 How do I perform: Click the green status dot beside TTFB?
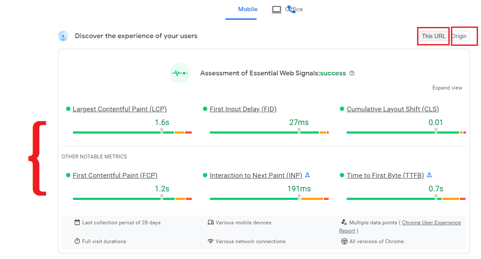[x=342, y=175]
